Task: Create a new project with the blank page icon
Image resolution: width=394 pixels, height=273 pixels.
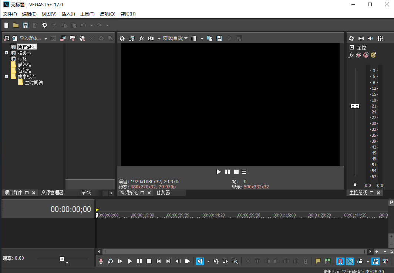Action: [x=6, y=25]
